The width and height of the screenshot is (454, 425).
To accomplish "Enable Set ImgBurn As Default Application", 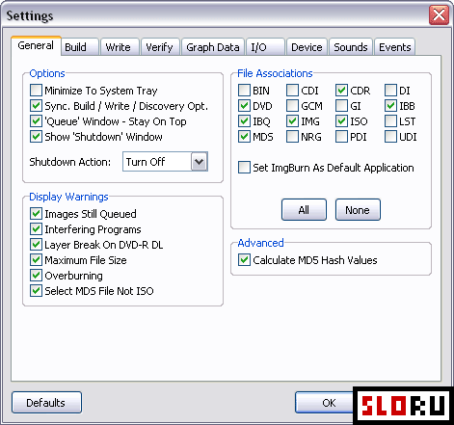I will pyautogui.click(x=244, y=168).
